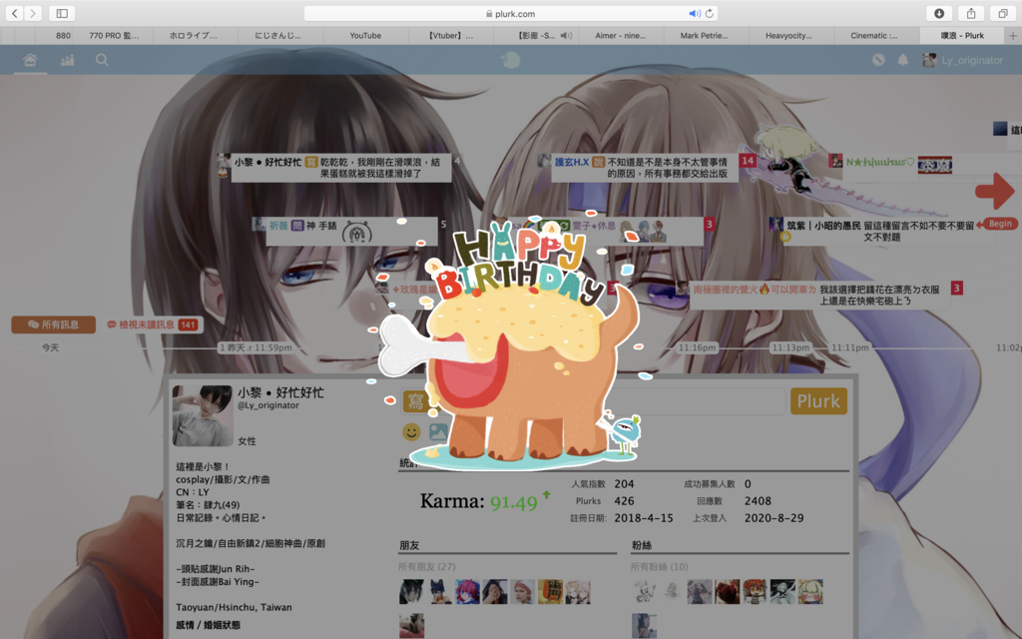The image size is (1022, 639).
Task: Click the @Ly_originator handle
Action: tap(268, 405)
